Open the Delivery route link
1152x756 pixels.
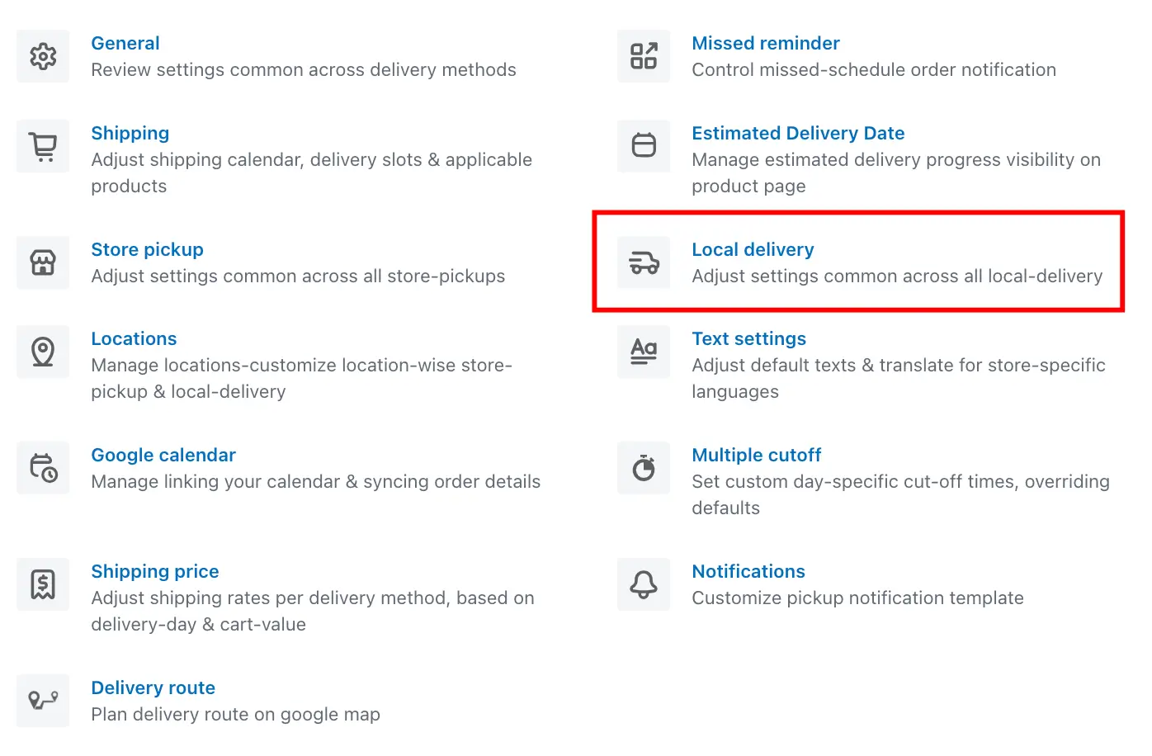(153, 687)
